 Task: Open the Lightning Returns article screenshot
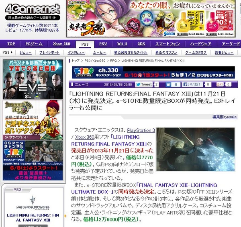coord(196,149)
